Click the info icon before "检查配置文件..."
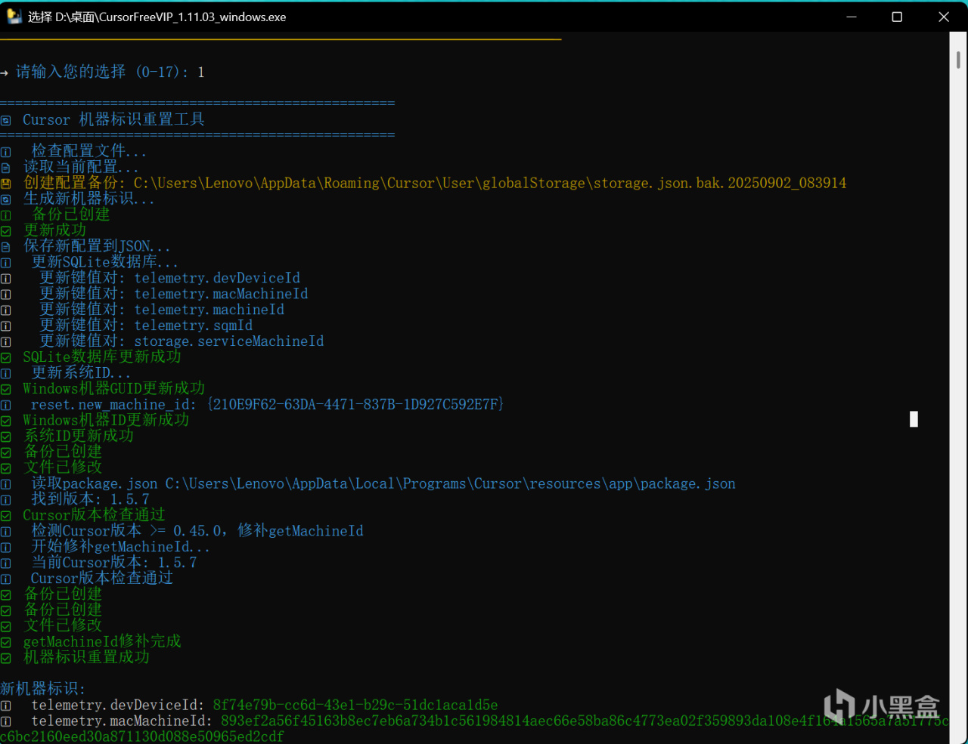This screenshot has width=968, height=744. coord(6,152)
